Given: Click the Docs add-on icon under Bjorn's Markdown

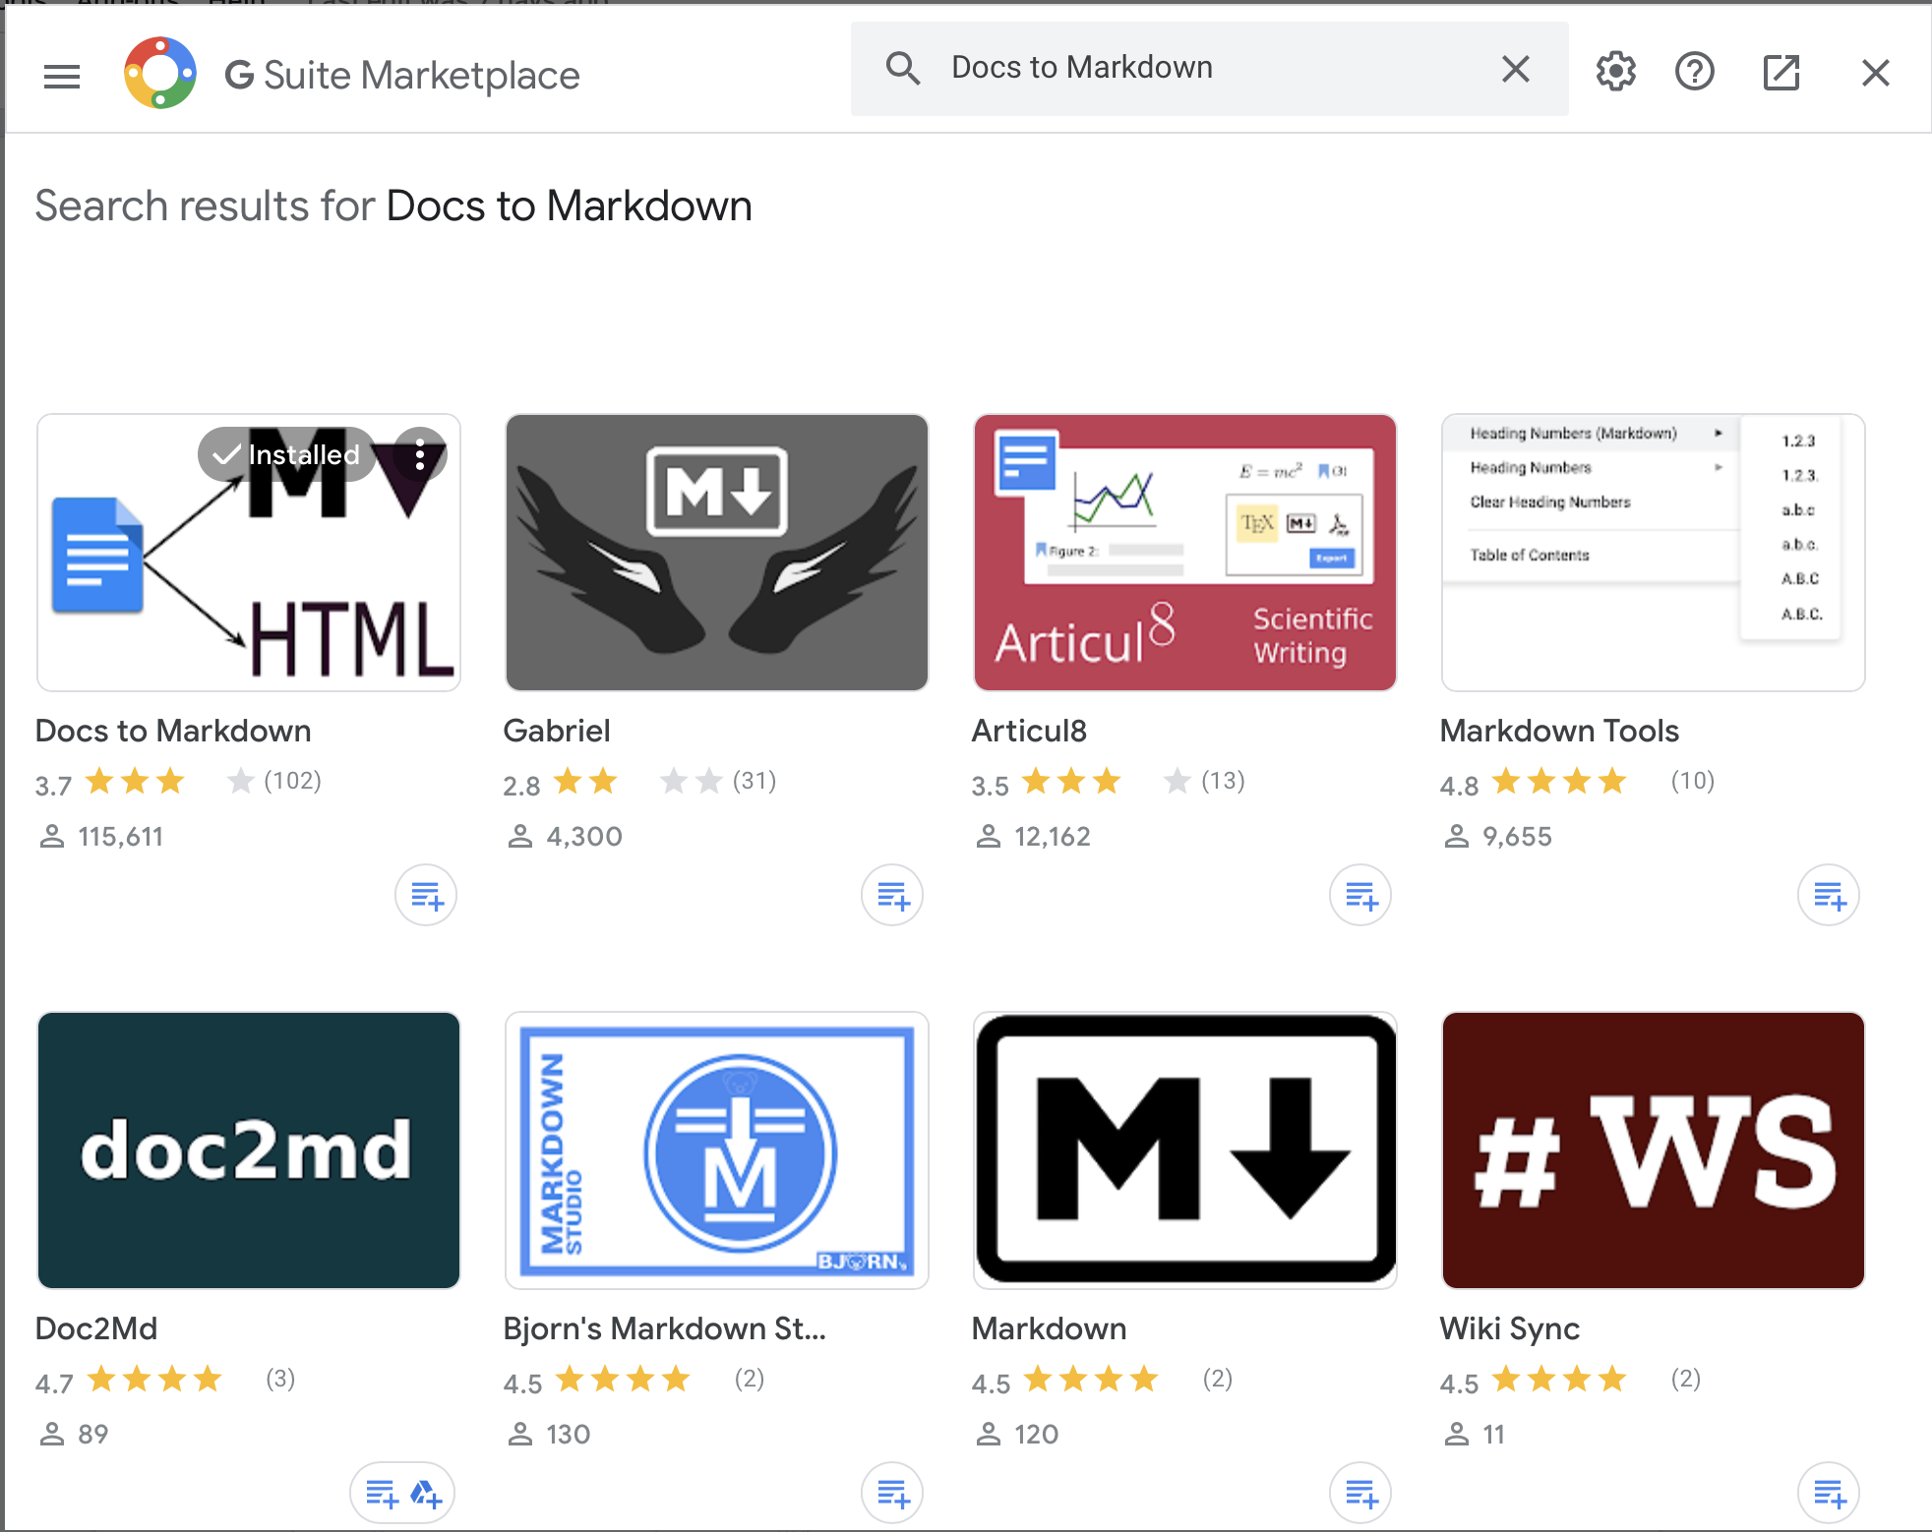Looking at the screenshot, I should (x=892, y=1494).
